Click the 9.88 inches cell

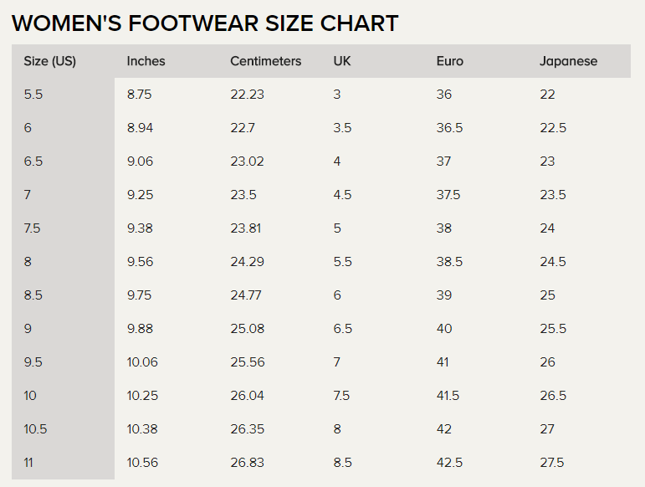[x=140, y=329]
